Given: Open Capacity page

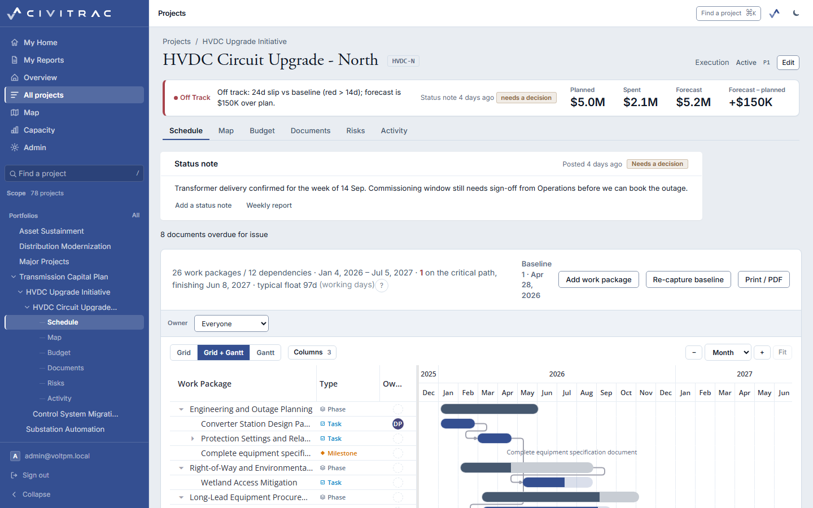Looking at the screenshot, I should coord(74,130).
